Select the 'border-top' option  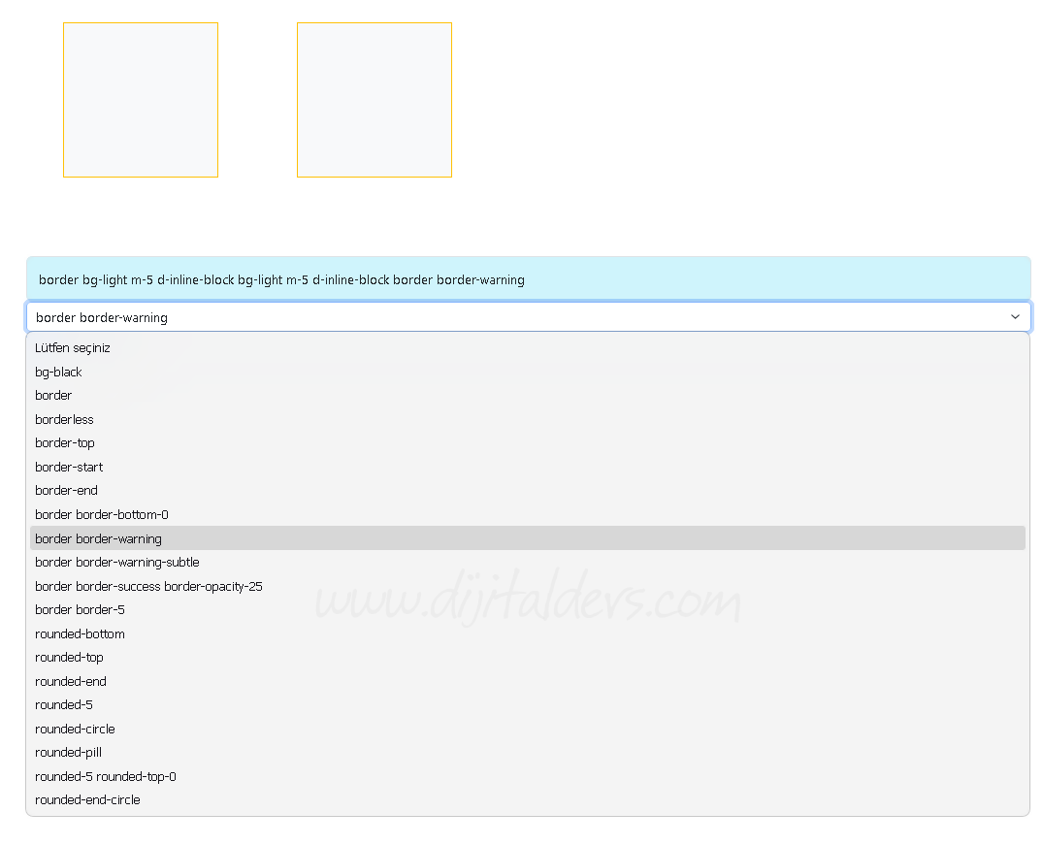coord(65,442)
